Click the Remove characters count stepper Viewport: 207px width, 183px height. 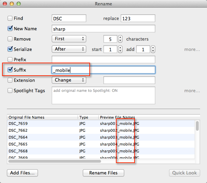click(x=120, y=39)
